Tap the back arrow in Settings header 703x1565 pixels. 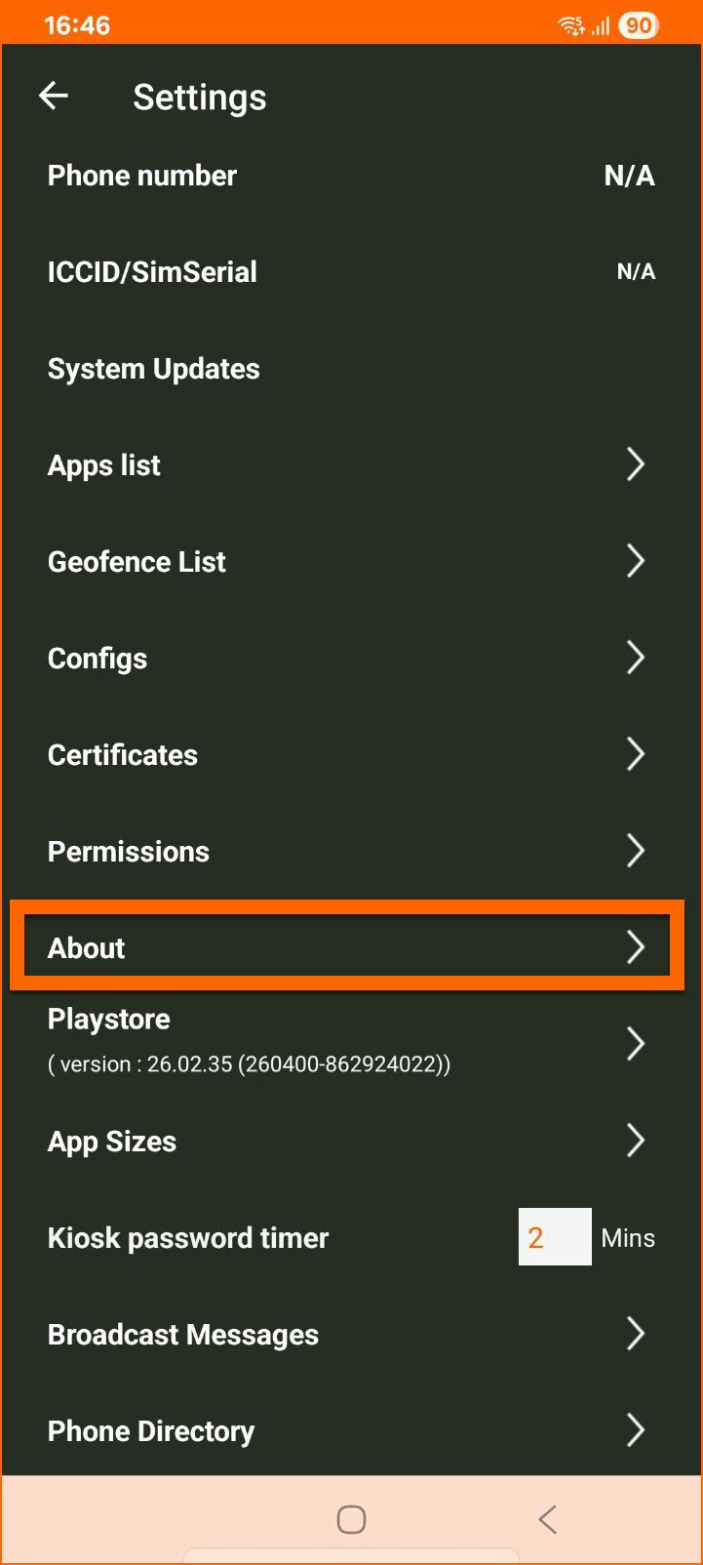(x=54, y=96)
